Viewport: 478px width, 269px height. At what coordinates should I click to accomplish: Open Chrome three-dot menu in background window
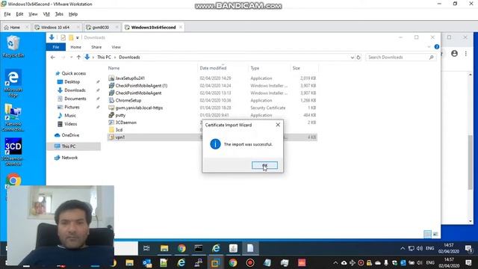[466, 53]
